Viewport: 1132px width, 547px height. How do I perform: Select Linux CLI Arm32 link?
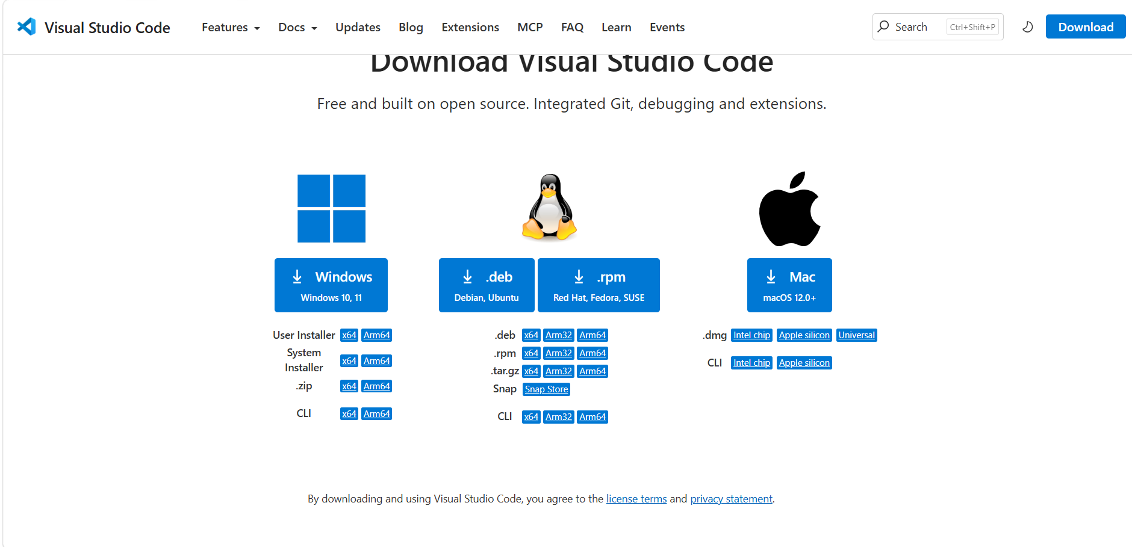[x=559, y=417]
